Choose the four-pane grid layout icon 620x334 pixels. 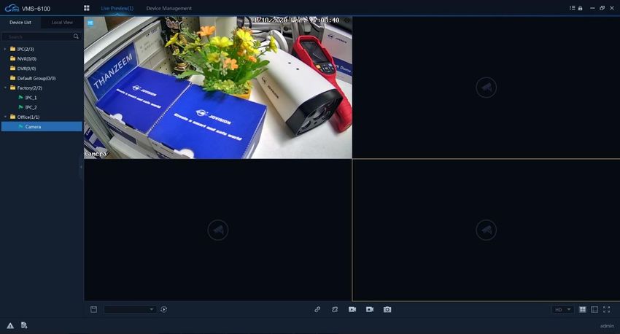click(583, 309)
